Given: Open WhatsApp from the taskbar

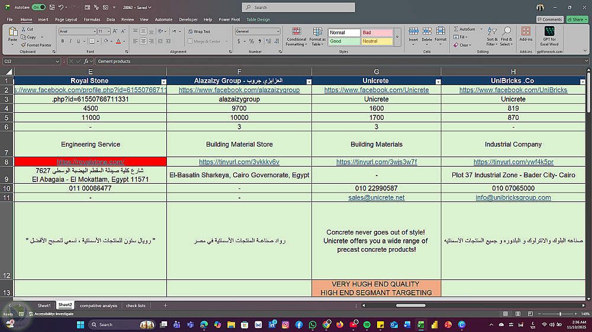Looking at the screenshot, I should 313,324.
